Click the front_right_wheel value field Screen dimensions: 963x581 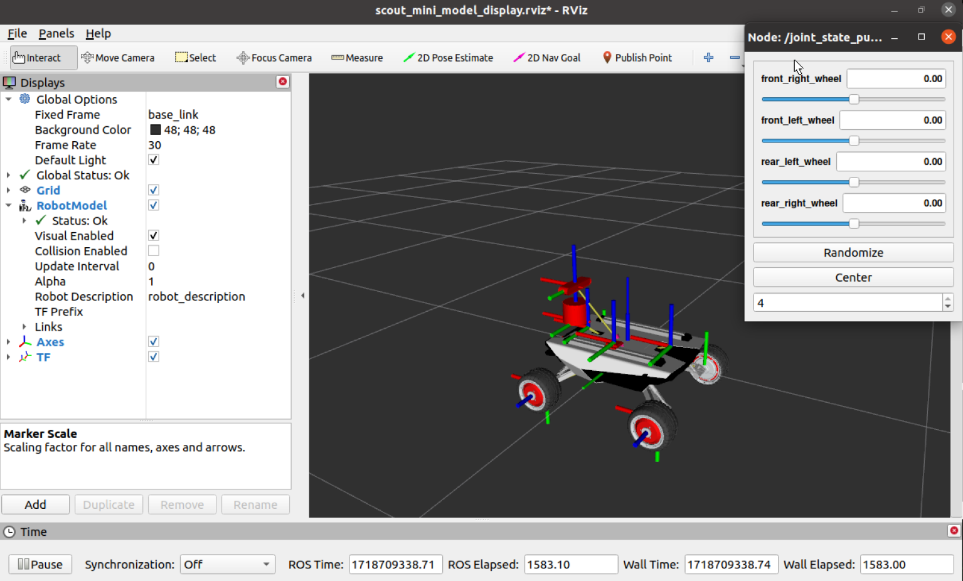(x=896, y=78)
